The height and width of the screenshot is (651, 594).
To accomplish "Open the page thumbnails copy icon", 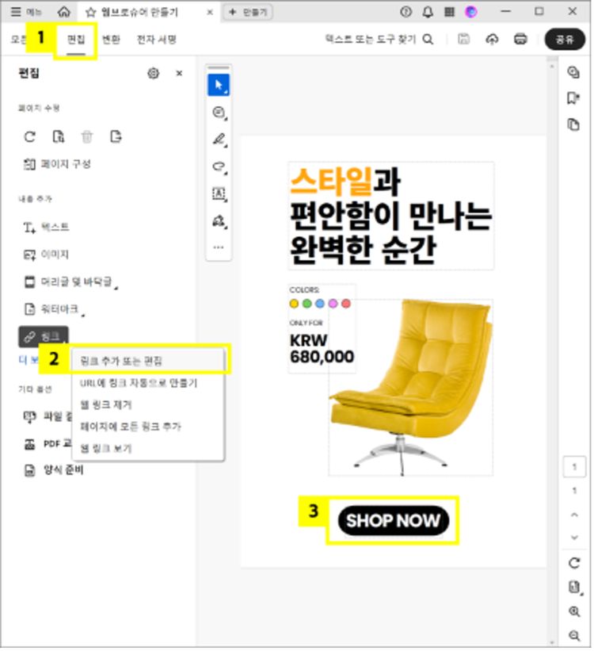I will click(x=573, y=124).
